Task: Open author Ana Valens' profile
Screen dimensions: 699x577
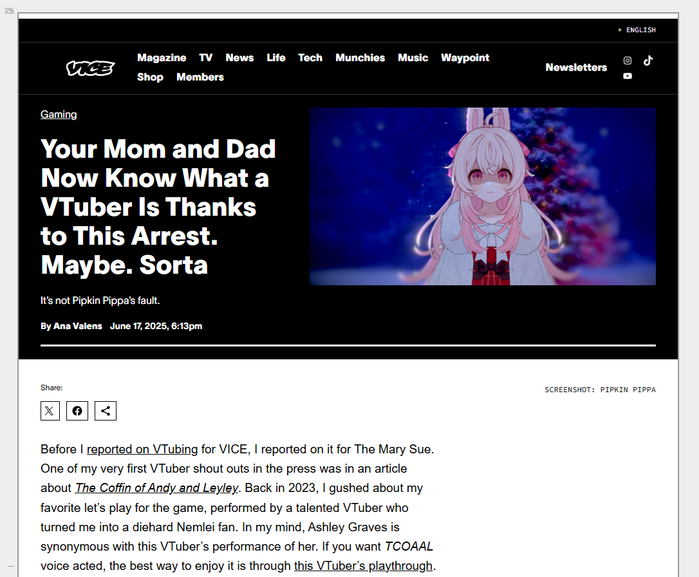Action: pyautogui.click(x=78, y=326)
